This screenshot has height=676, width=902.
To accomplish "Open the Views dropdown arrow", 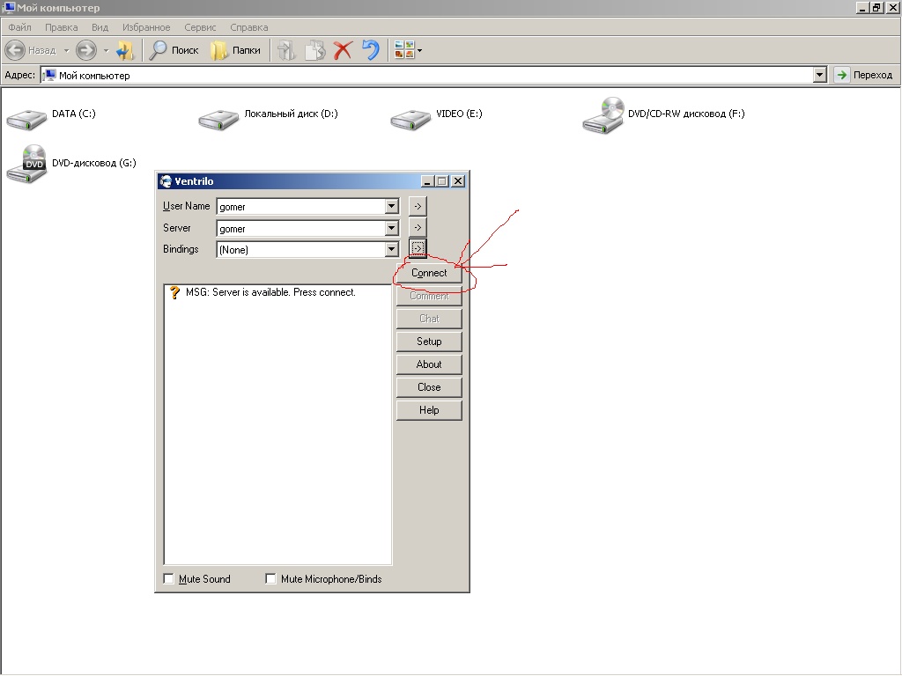I will click(x=419, y=50).
